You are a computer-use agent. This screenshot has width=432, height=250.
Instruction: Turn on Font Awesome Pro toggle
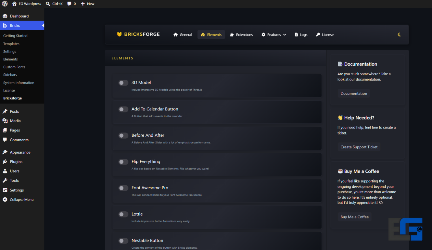click(123, 188)
